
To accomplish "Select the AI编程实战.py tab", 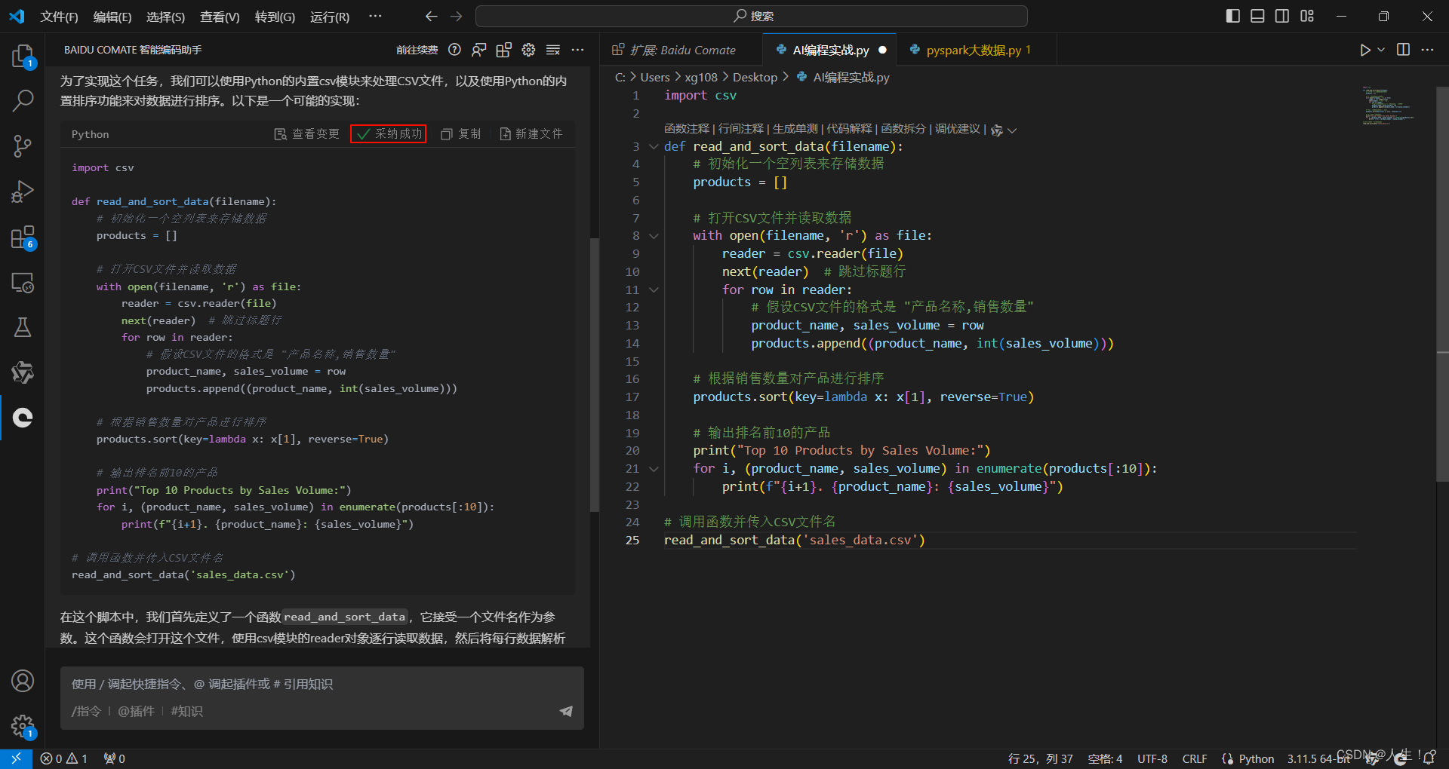I will [830, 50].
